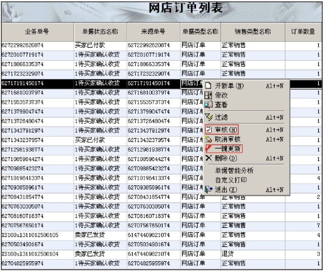
Task: Choose 审核(H) menu entry
Action: pos(246,130)
